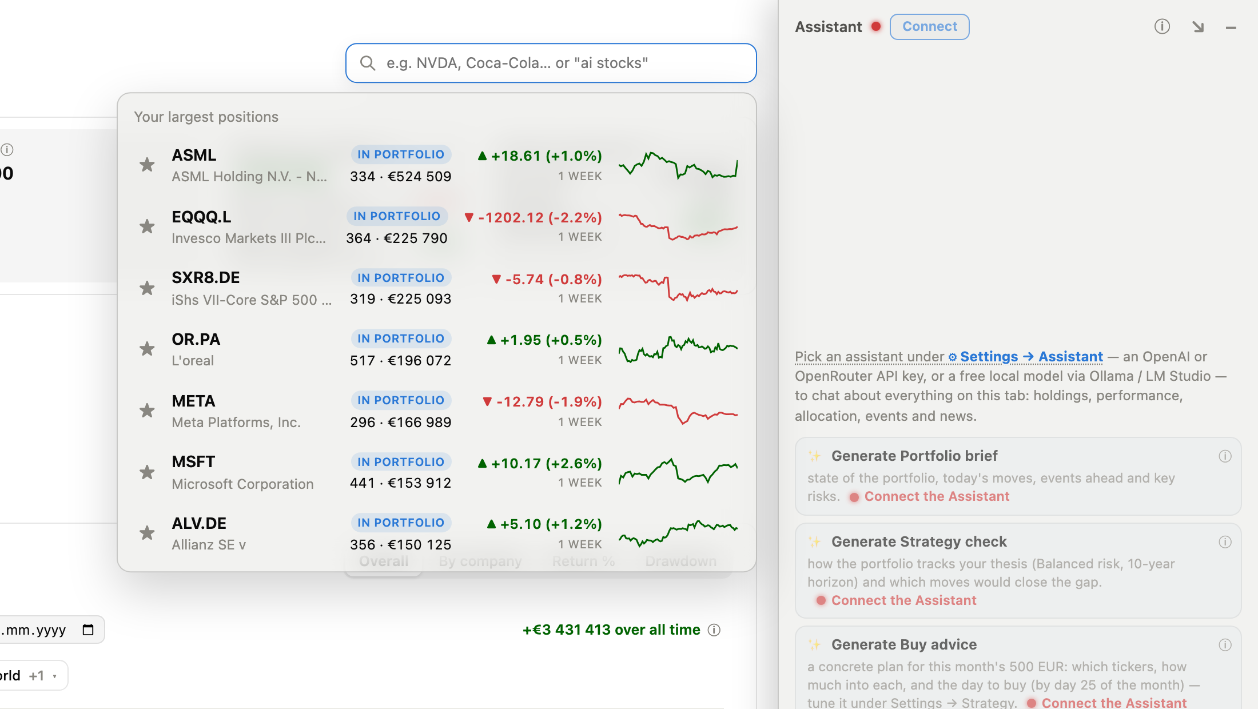Show info for Generate Buy advice
This screenshot has width=1258, height=709.
click(1225, 645)
